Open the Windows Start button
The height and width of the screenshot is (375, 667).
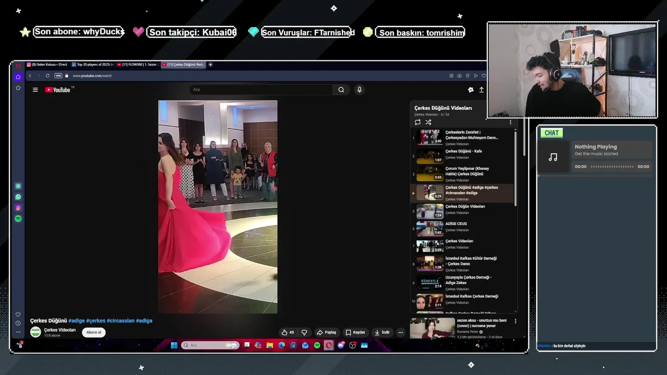[x=174, y=345]
